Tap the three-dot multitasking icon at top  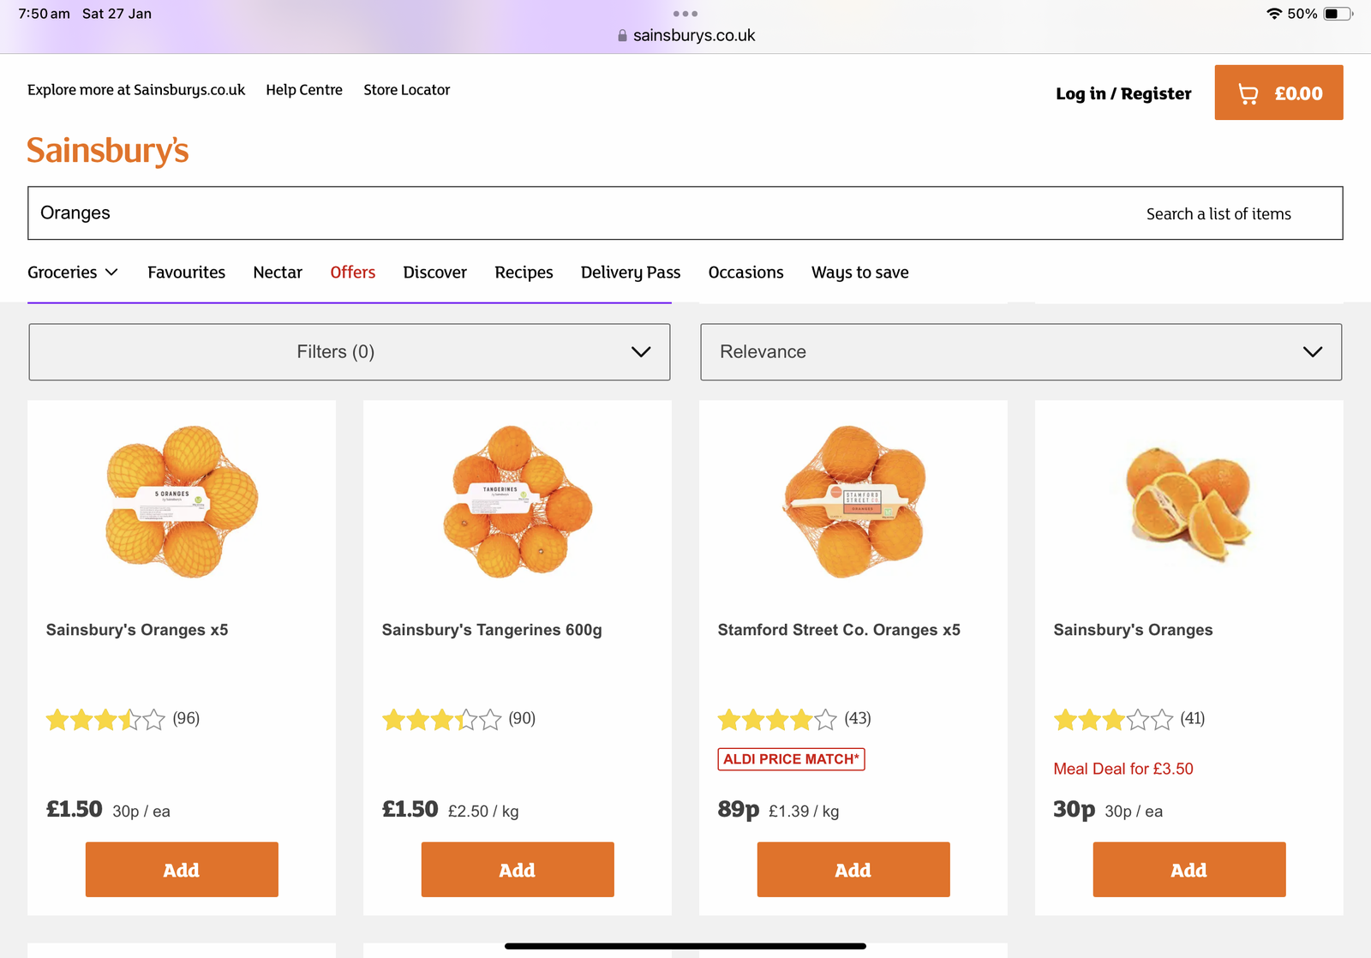click(685, 14)
